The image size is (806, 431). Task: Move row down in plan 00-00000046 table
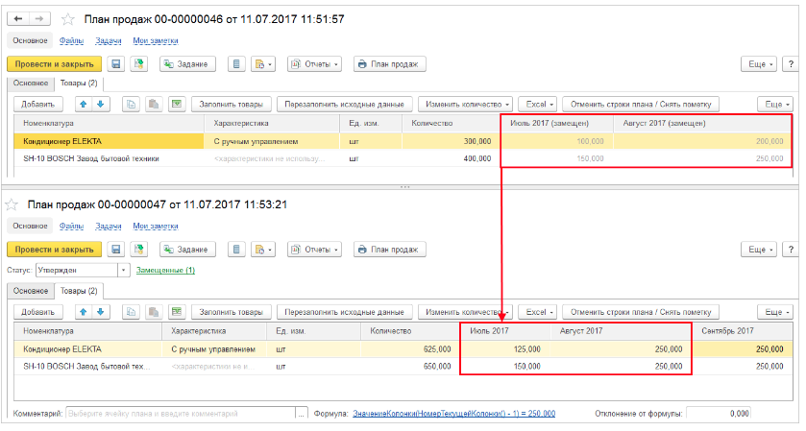tap(101, 105)
